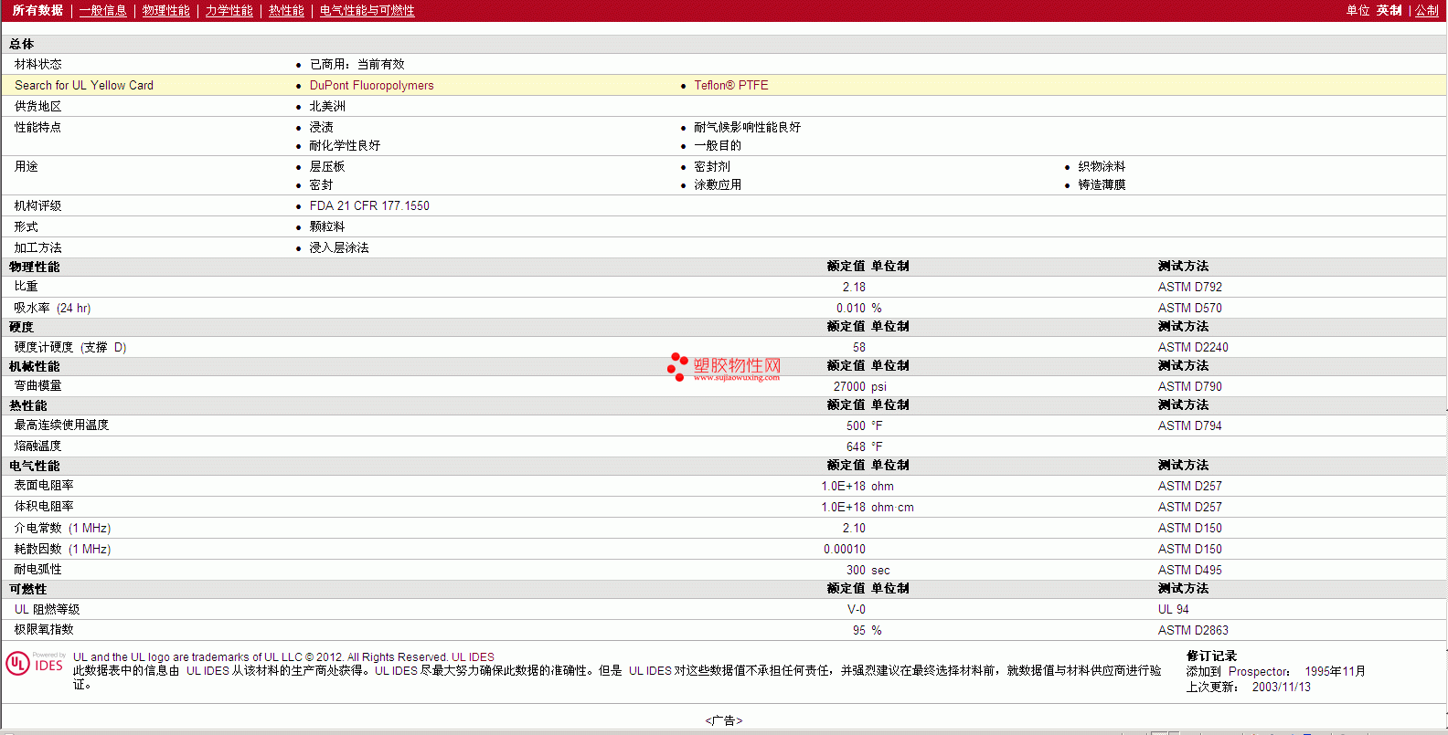Switch to the 物理性能 tab
The width and height of the screenshot is (1448, 735).
[x=165, y=10]
